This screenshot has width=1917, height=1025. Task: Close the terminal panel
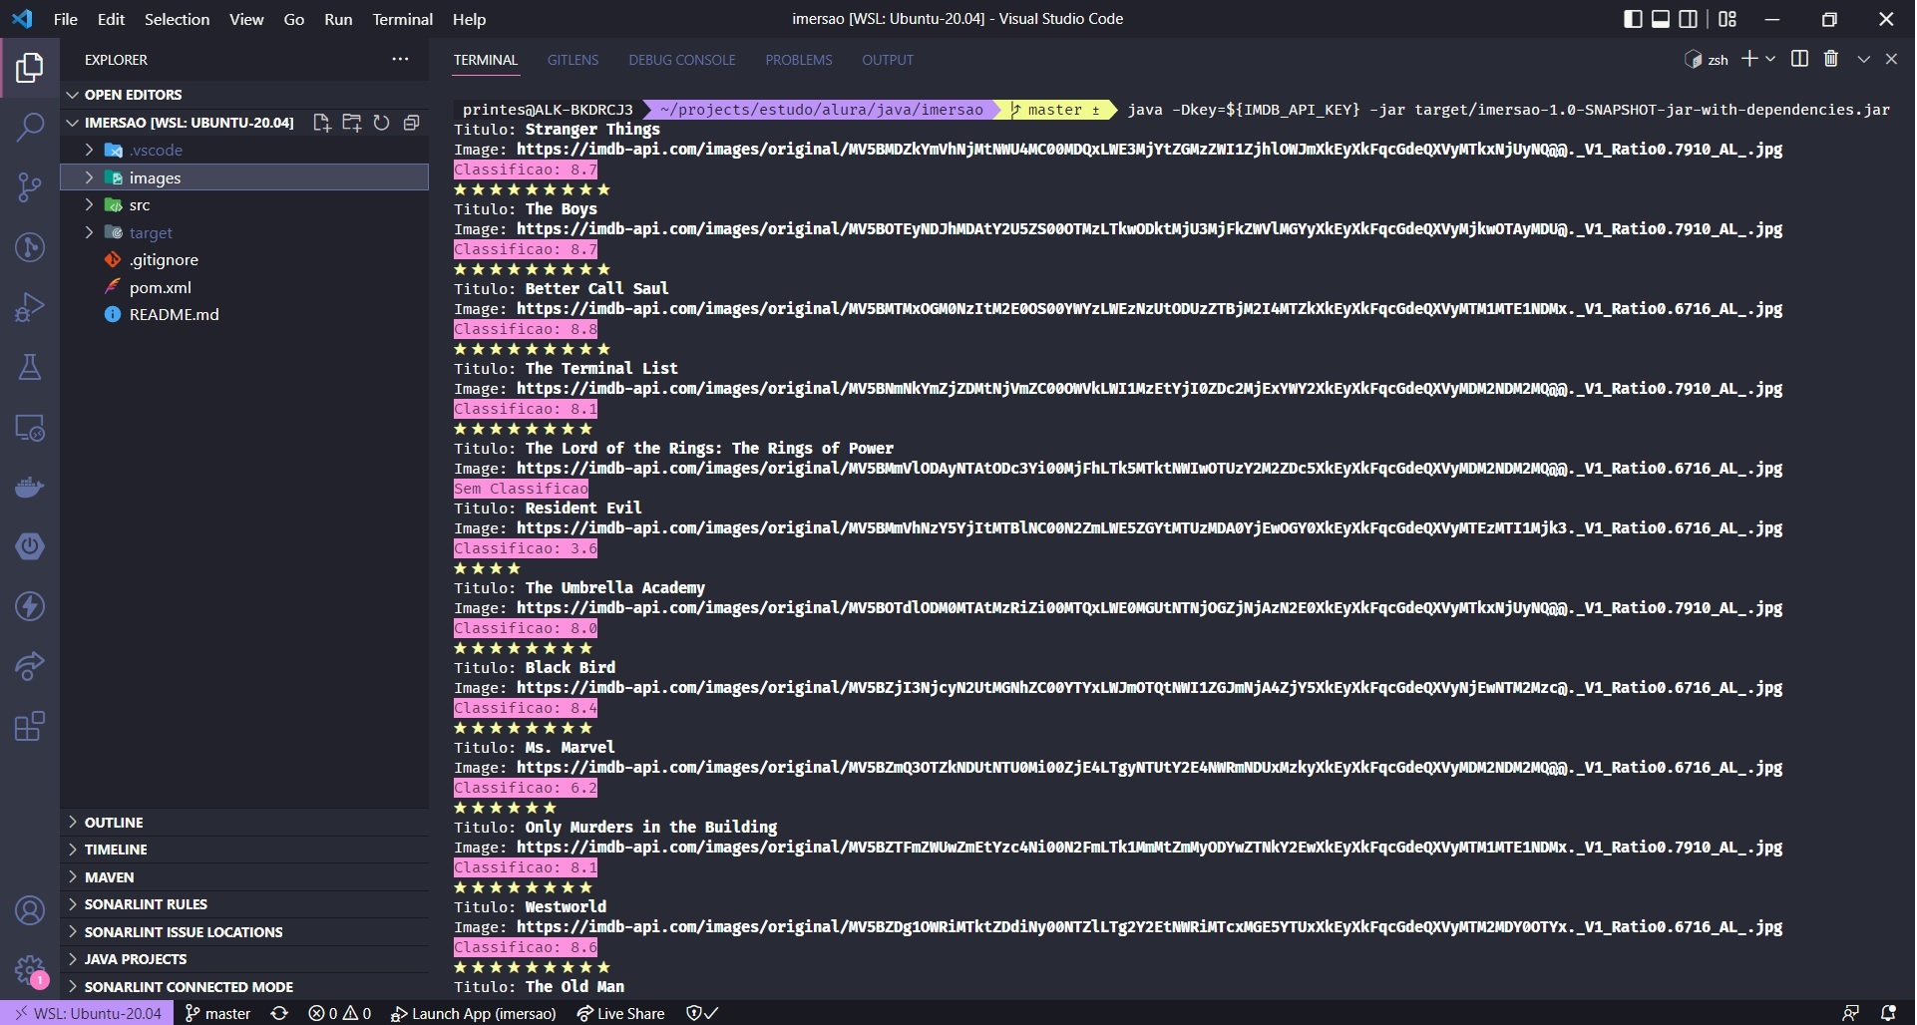point(1891,59)
